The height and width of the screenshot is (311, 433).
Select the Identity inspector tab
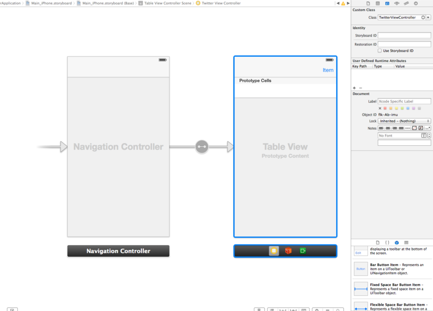pyautogui.click(x=387, y=3)
